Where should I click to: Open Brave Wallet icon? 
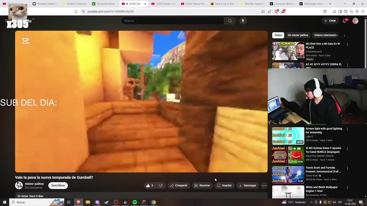click(345, 11)
